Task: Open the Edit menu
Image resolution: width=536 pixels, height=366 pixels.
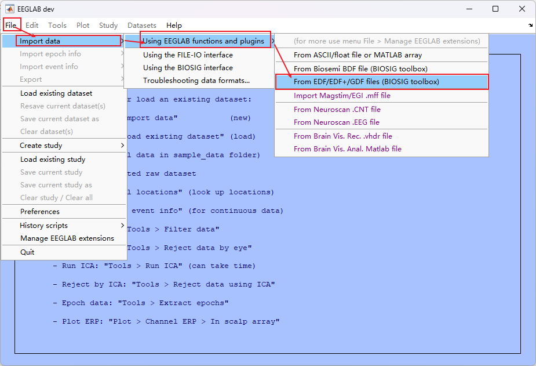Action: (32, 26)
